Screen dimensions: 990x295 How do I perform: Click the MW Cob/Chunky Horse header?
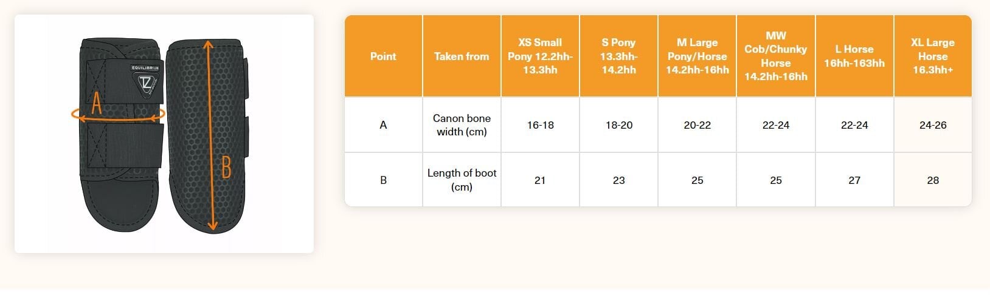(x=775, y=56)
